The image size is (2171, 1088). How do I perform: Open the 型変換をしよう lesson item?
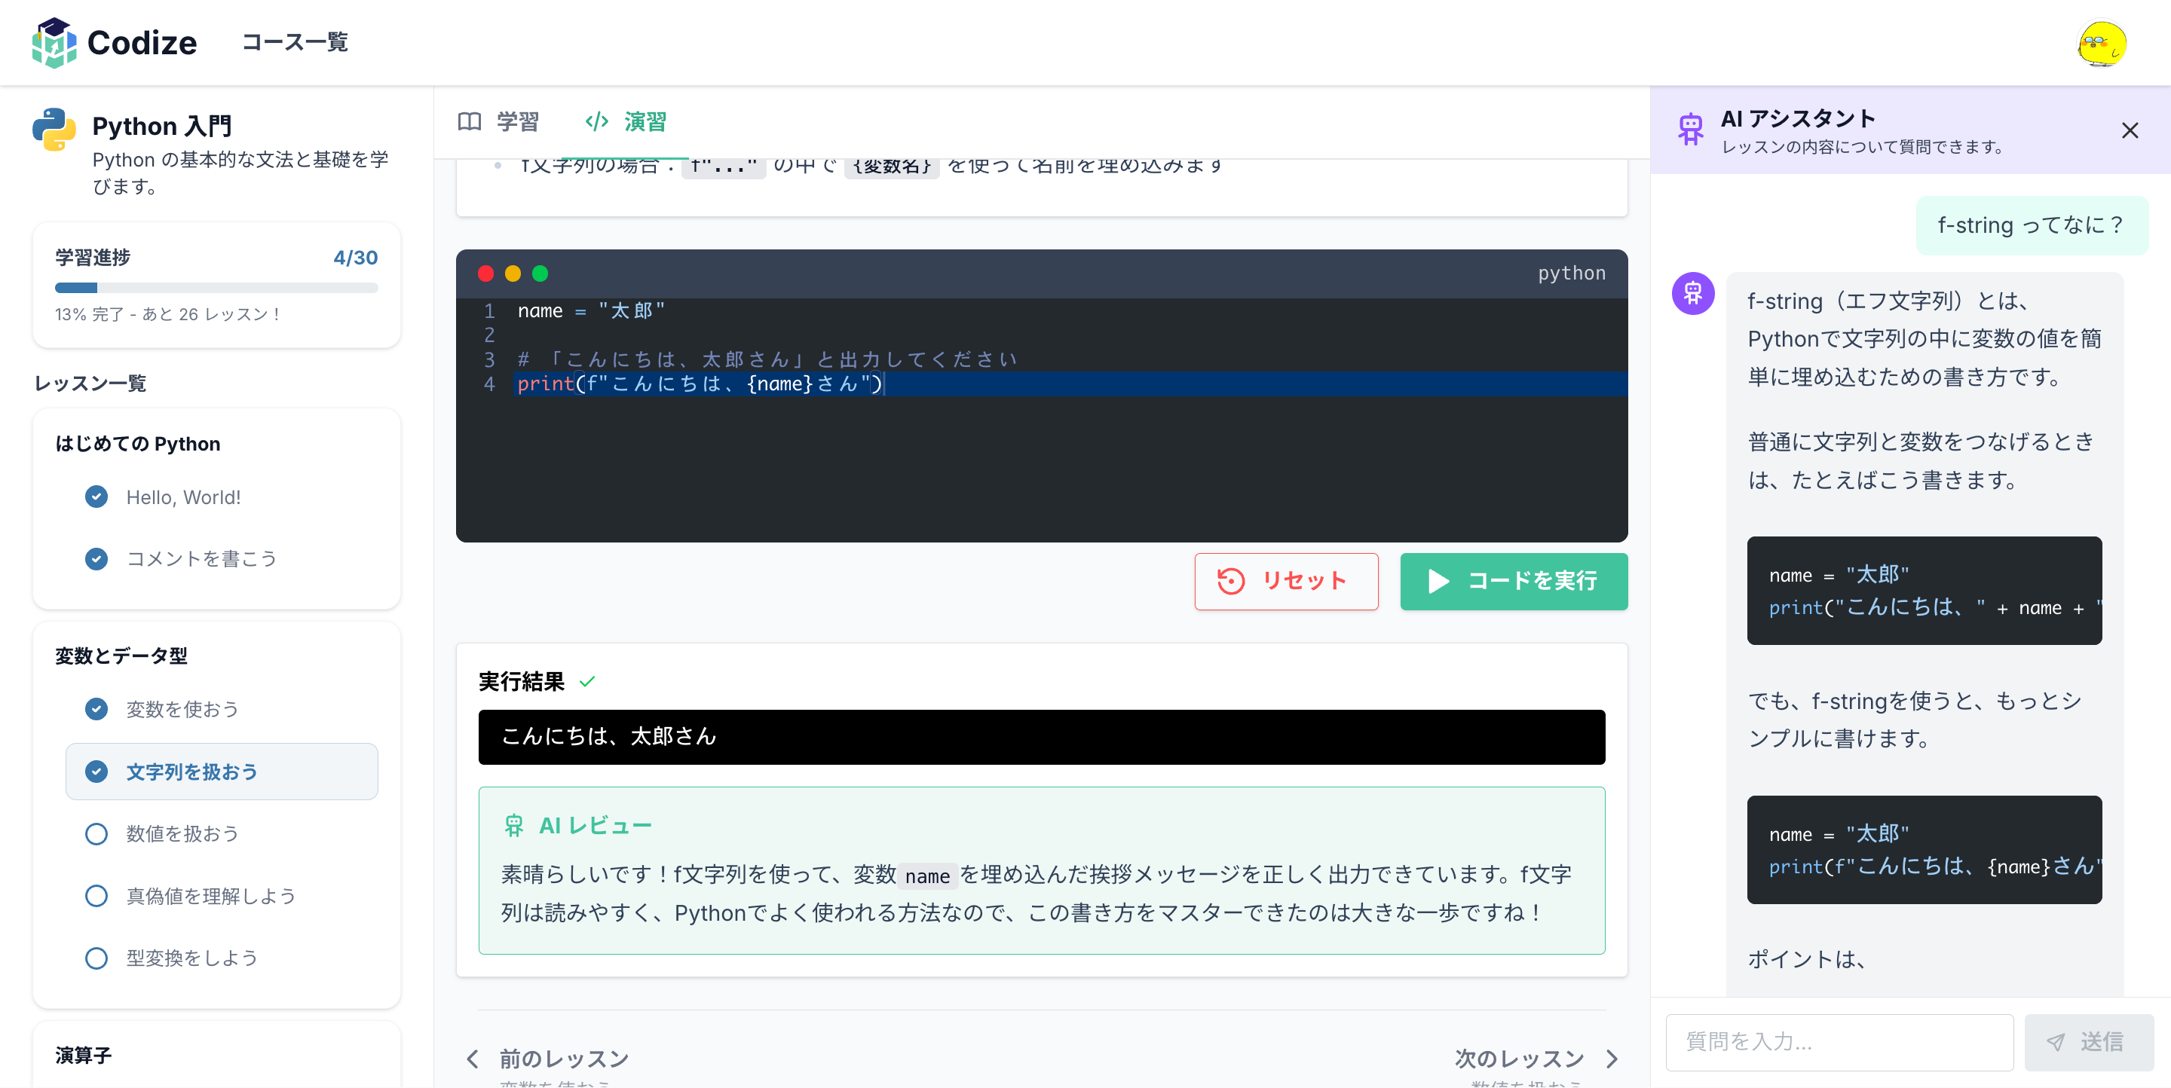click(x=191, y=958)
